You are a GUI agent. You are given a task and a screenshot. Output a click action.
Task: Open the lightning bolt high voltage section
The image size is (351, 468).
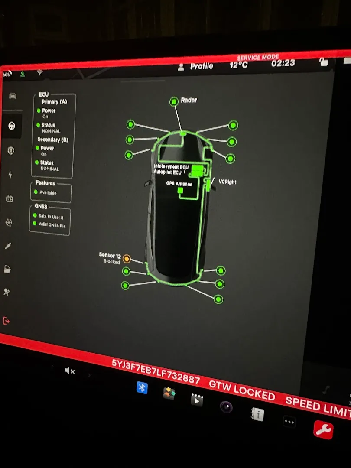coord(10,175)
